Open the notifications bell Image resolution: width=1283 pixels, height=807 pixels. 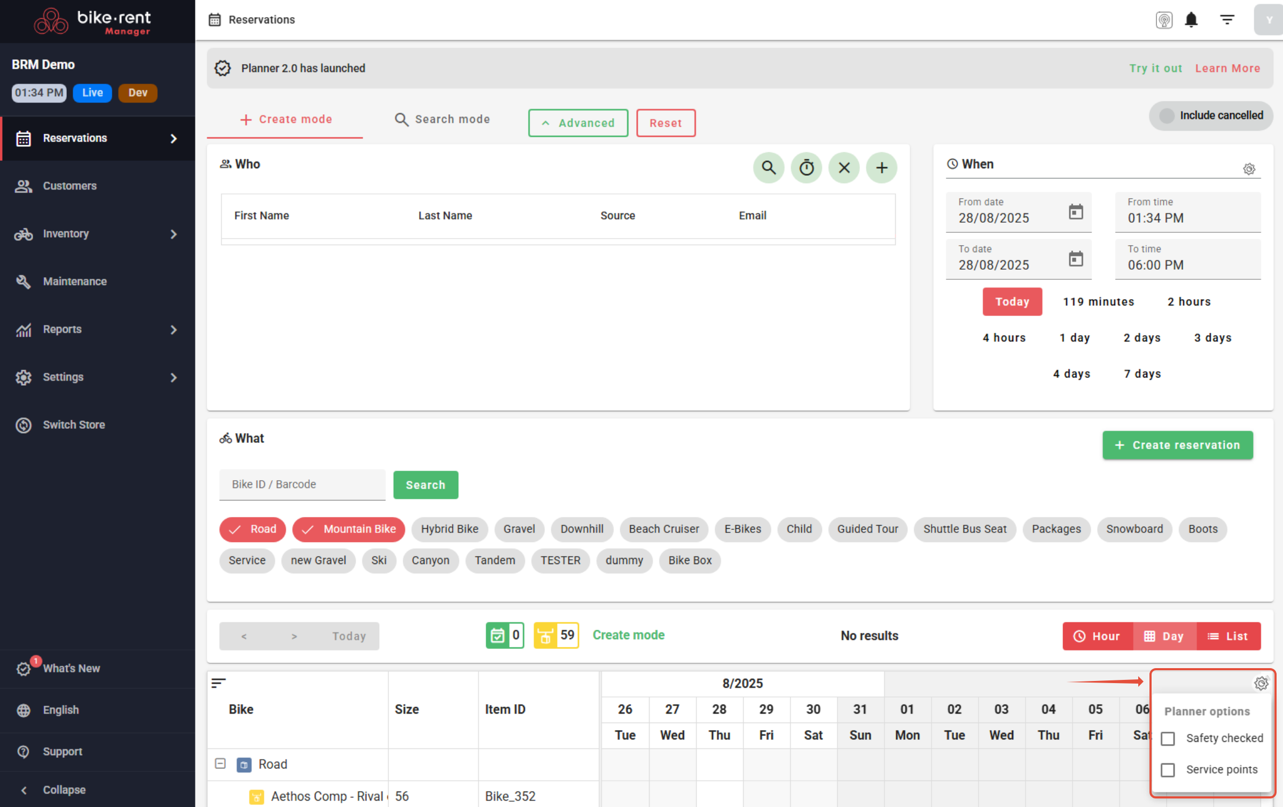point(1191,20)
